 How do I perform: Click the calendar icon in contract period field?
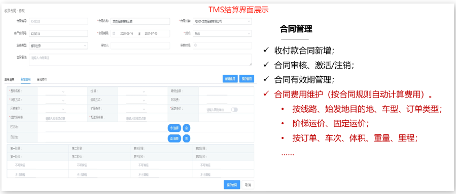click(114, 33)
